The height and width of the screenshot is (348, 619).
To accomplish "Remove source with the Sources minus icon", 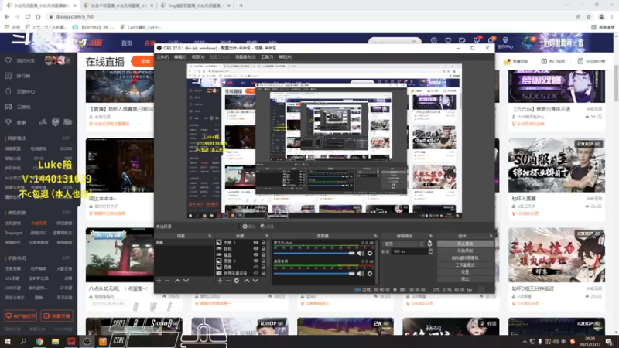I will tap(228, 281).
